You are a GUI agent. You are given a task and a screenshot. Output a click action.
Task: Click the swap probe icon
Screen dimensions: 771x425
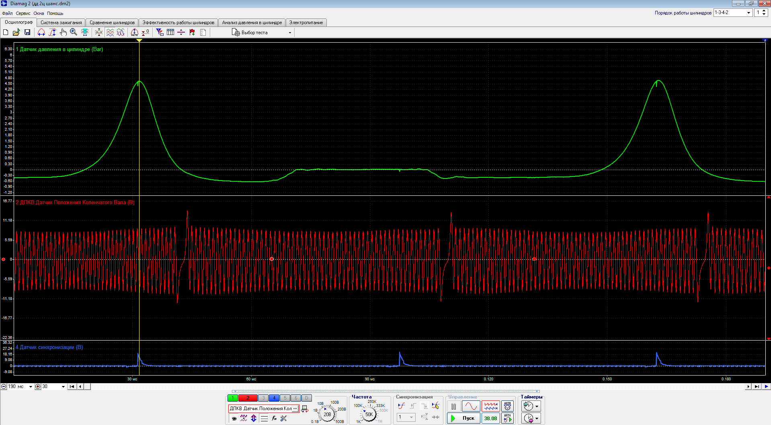coord(304,409)
